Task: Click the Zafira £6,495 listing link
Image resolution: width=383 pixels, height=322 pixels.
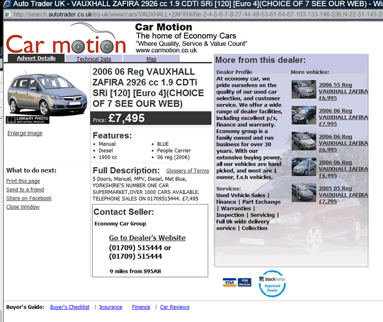Action: [343, 169]
